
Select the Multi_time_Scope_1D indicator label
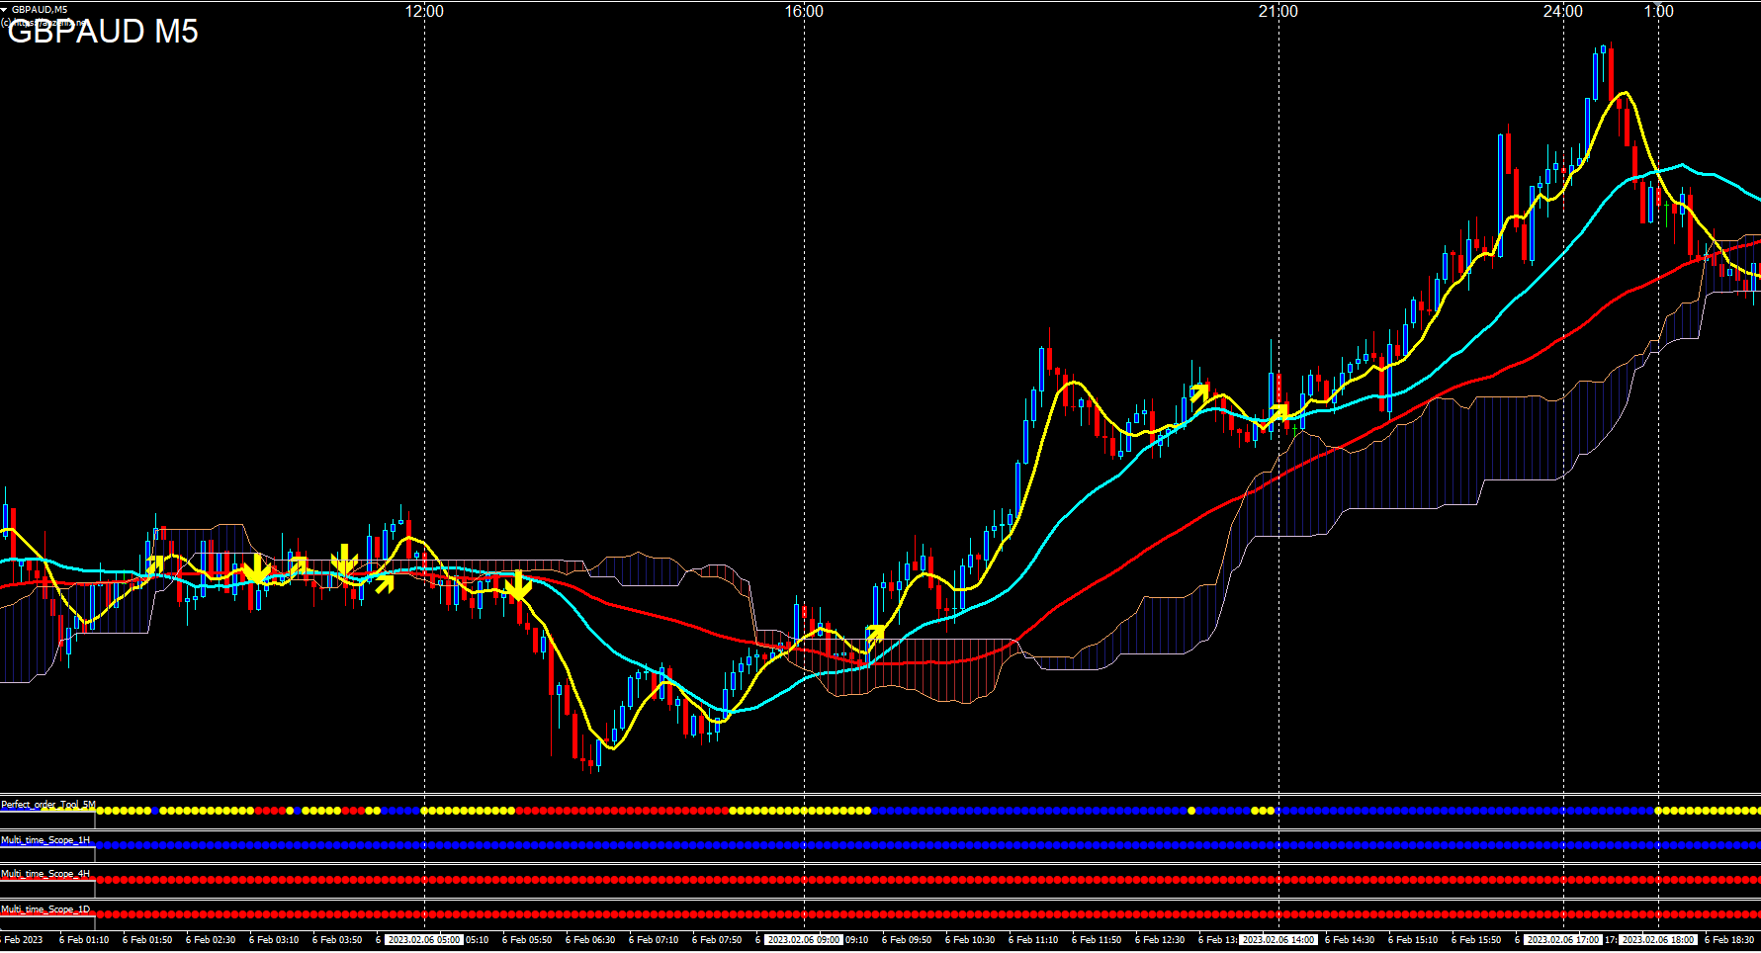(x=45, y=909)
